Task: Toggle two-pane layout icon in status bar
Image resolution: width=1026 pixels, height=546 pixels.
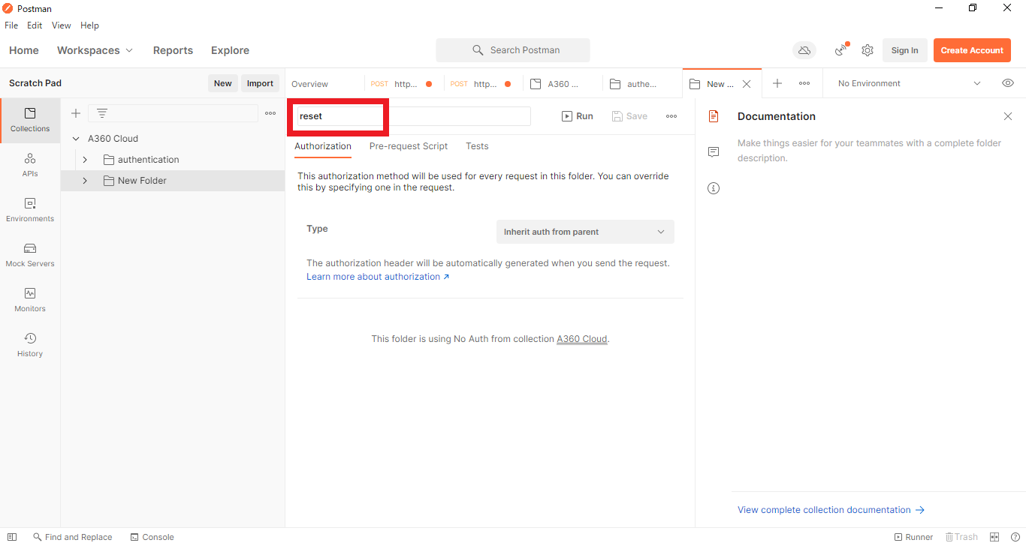Action: 994,537
